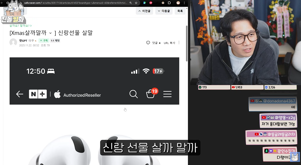
Task: Click the URL in the address bar
Action: click(x=75, y=3)
